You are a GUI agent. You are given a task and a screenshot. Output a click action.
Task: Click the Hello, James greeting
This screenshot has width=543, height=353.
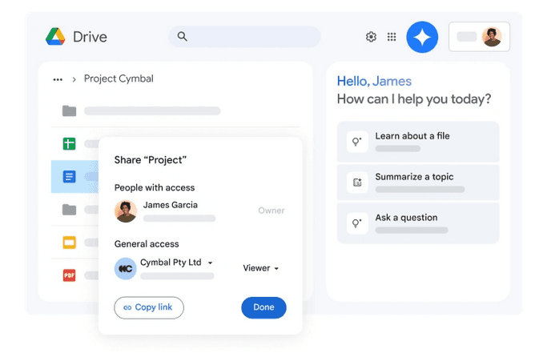(374, 82)
